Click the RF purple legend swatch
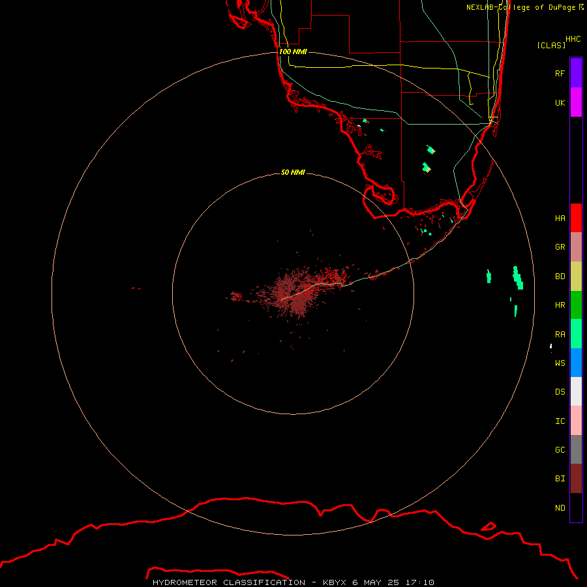Screen dimensions: 587x587 576,73
